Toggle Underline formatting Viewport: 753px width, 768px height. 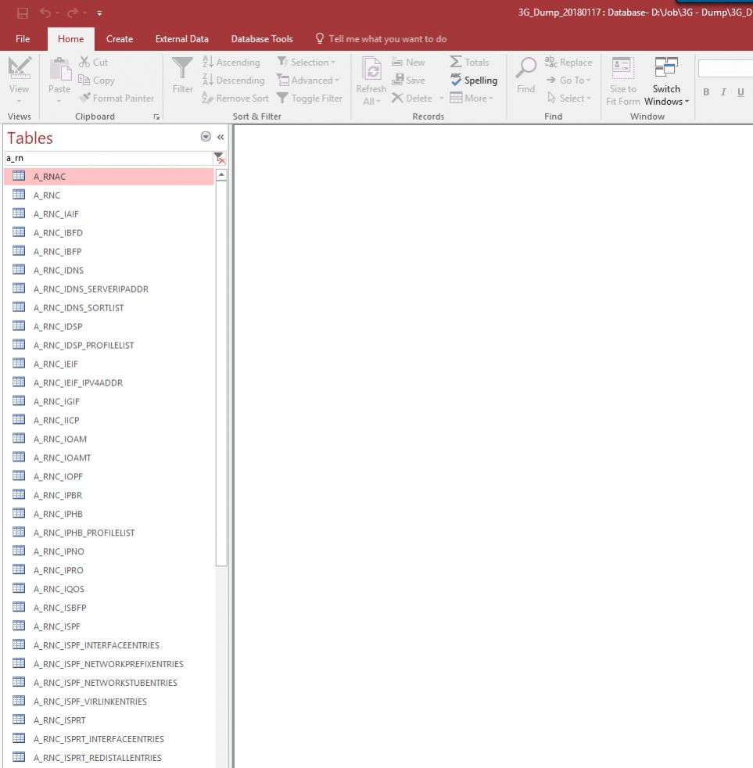[x=740, y=92]
